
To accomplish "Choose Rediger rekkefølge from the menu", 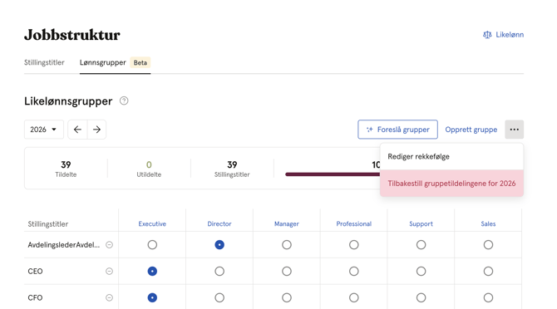I will (451, 156).
